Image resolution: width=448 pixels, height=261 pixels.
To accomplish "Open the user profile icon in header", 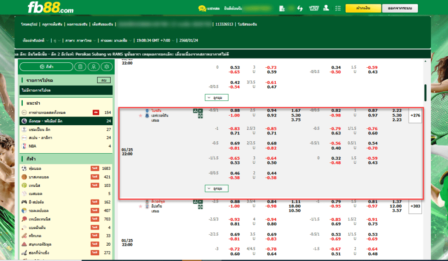I will click(326, 8).
